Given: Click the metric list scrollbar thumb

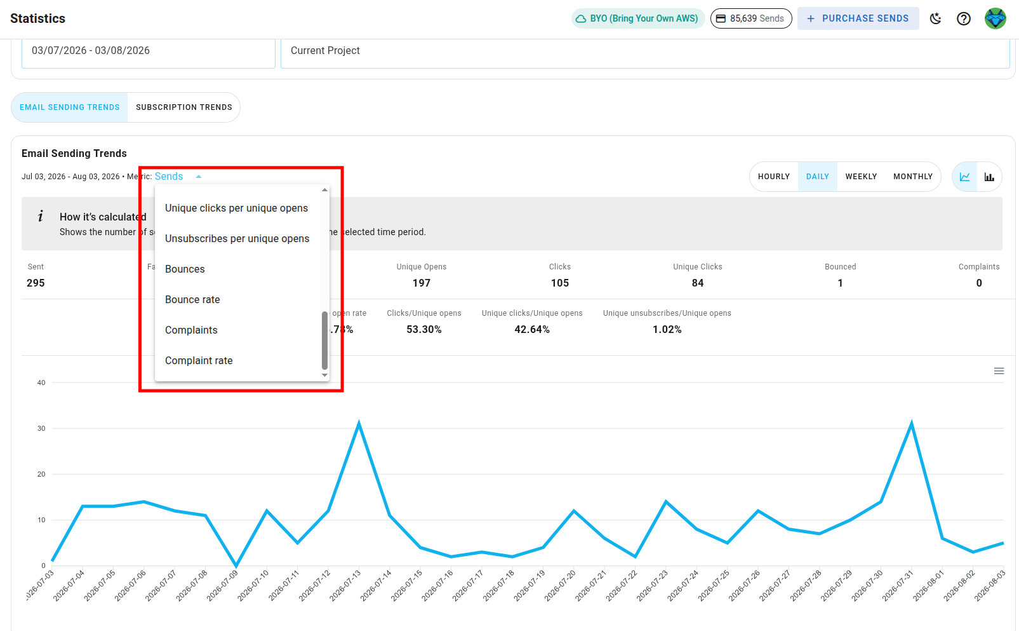Looking at the screenshot, I should coord(325,340).
